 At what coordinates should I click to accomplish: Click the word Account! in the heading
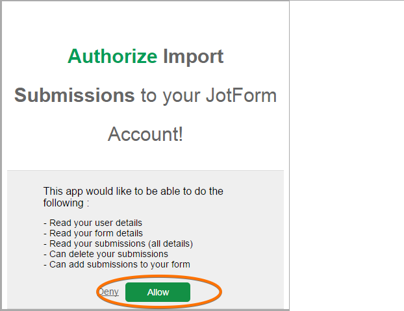[x=145, y=134]
